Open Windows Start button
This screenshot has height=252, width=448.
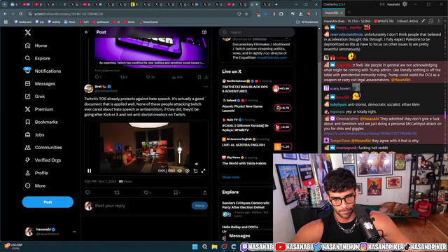(195, 247)
